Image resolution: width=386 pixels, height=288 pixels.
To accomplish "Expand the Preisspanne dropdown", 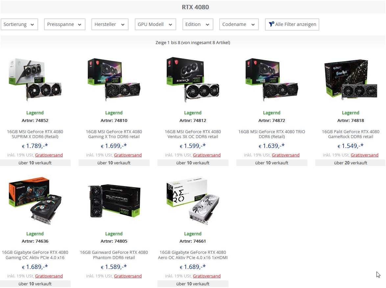I will click(x=64, y=24).
